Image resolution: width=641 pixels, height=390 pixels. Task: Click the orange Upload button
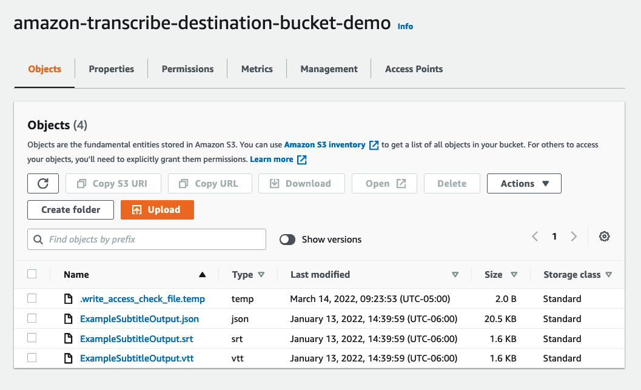158,210
